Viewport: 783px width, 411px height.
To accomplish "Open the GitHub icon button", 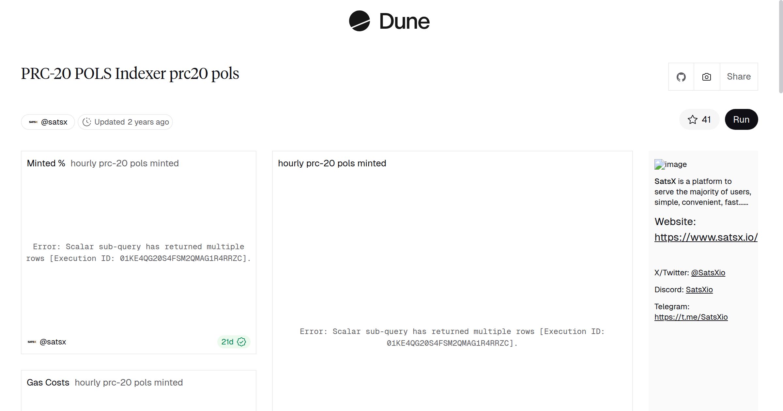I will pos(681,77).
